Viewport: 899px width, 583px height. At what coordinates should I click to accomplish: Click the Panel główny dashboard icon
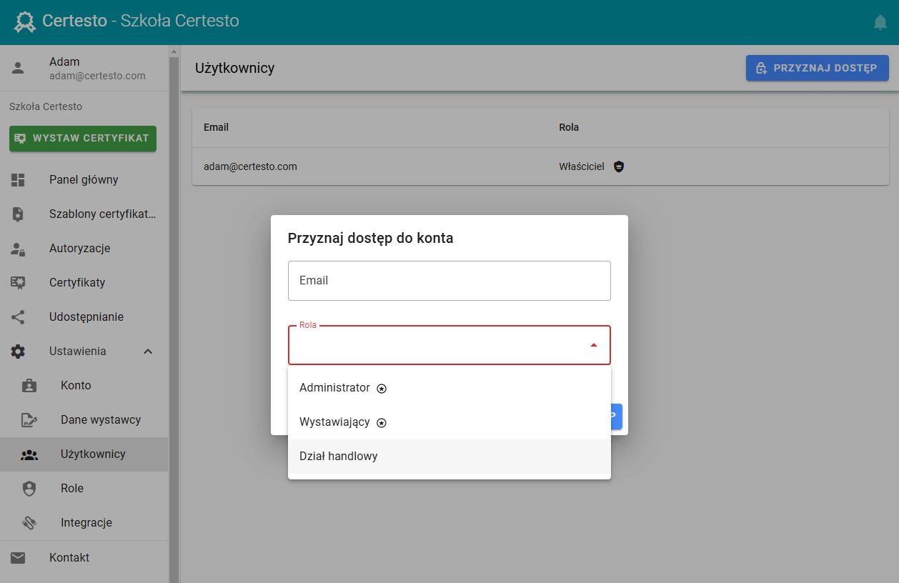[x=18, y=180]
